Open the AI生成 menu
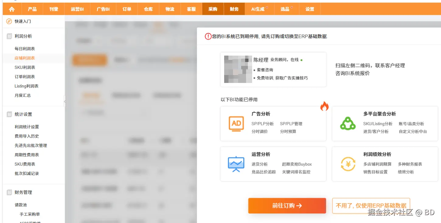Viewport: 441px width, 223px height. click(x=259, y=9)
